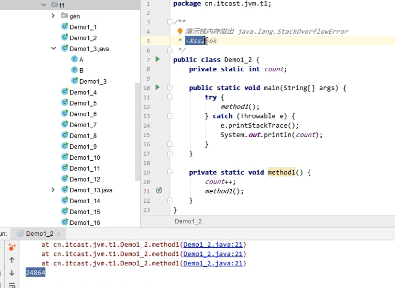This screenshot has height=288, width=395.
Task: Open first Demo1_2.java:21 stack link
Action: pyautogui.click(x=213, y=245)
